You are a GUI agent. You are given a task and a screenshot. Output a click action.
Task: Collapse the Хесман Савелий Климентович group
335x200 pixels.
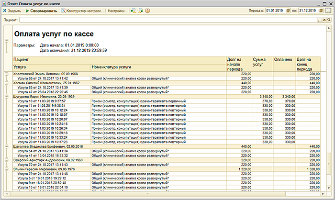coord(6,83)
